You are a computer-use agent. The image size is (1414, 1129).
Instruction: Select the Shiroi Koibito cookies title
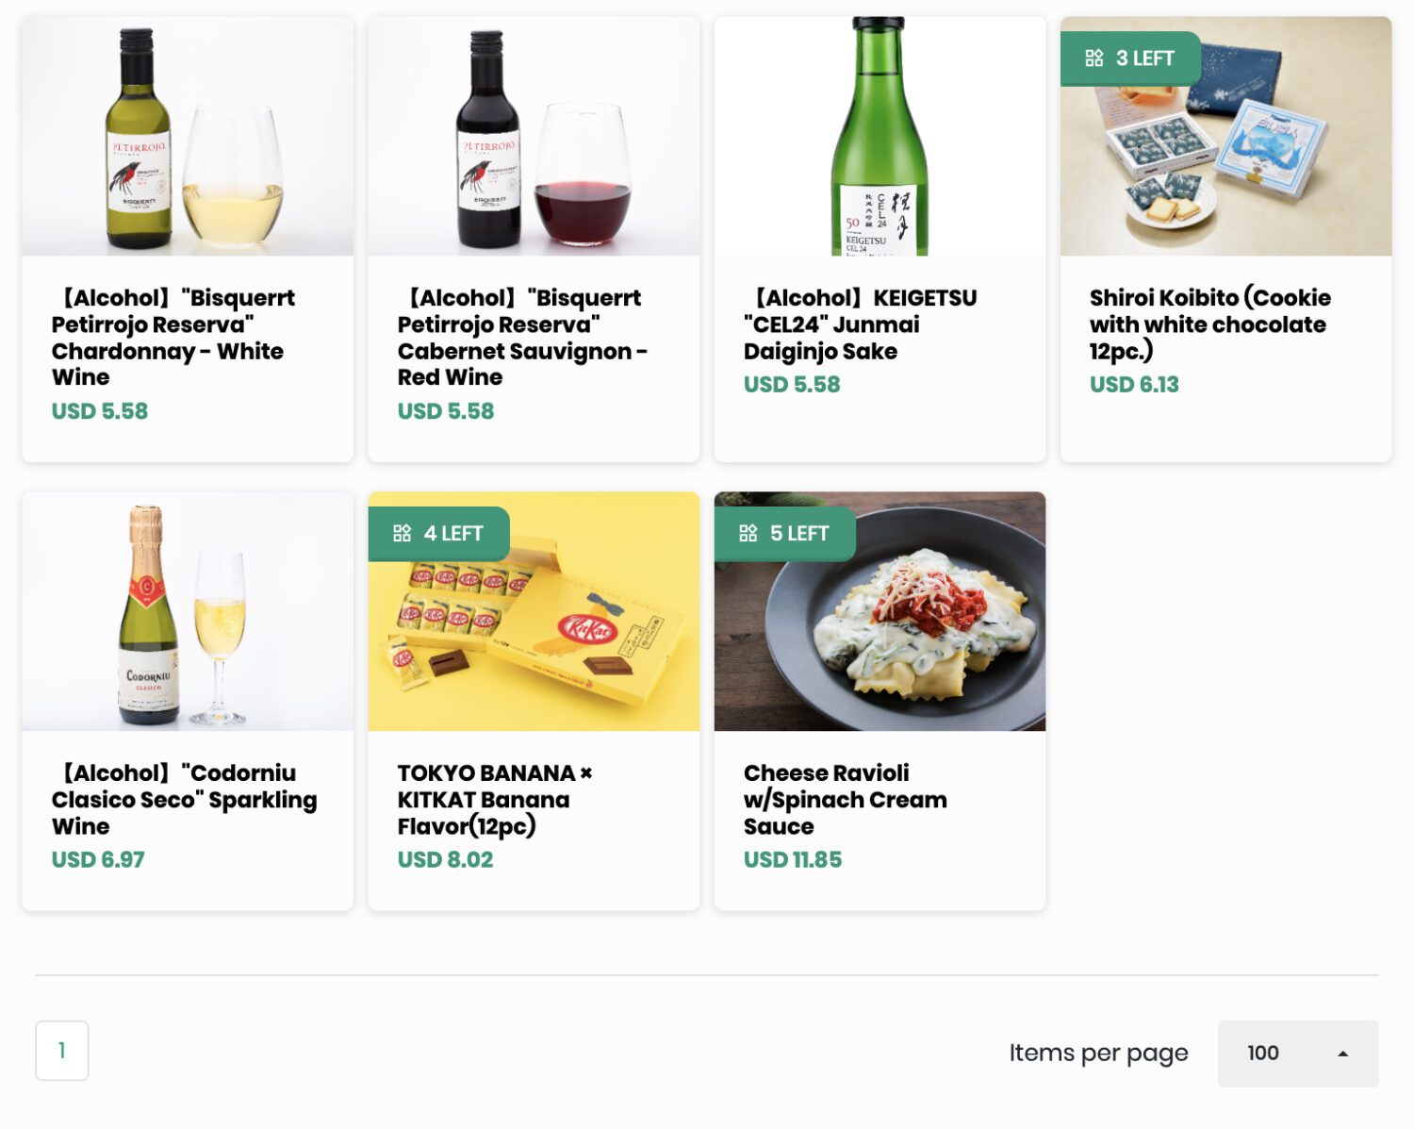pyautogui.click(x=1209, y=324)
